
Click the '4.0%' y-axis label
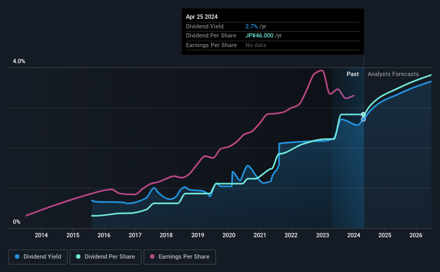click(x=19, y=61)
